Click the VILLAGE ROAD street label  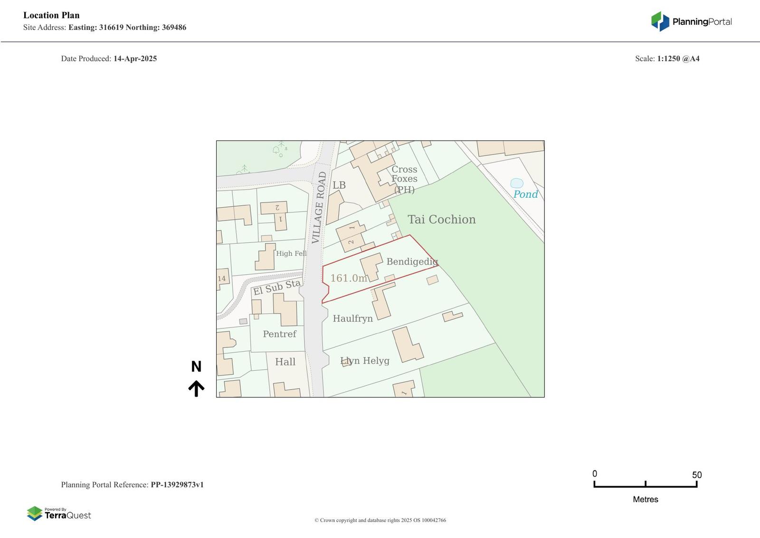[319, 207]
